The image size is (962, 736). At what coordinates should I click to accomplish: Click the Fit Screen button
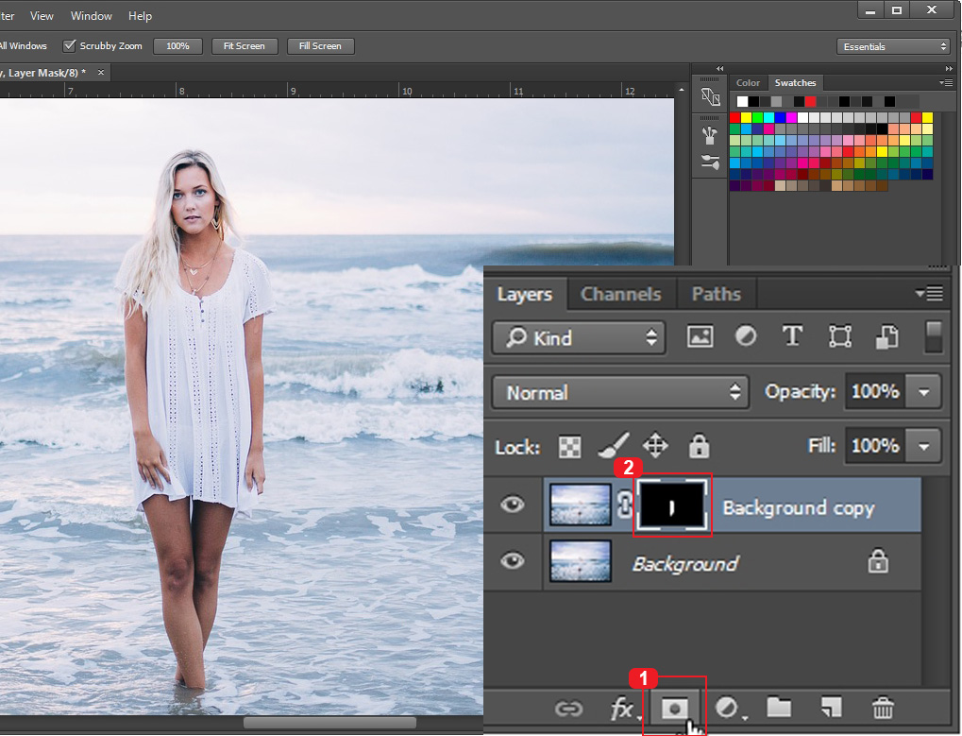[x=245, y=46]
